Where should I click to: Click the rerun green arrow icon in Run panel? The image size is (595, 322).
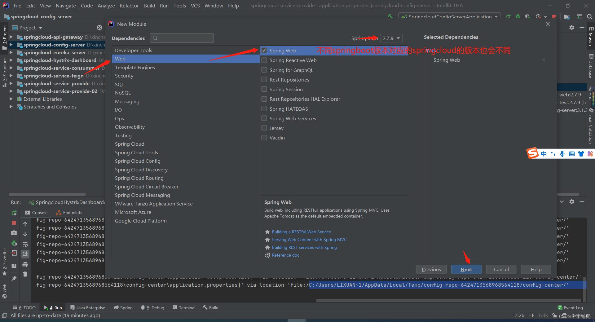(14, 213)
